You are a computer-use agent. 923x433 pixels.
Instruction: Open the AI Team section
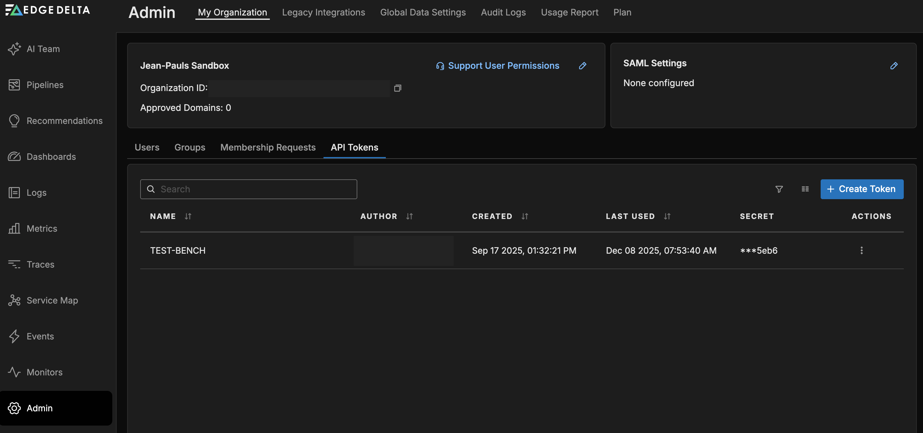14,49
